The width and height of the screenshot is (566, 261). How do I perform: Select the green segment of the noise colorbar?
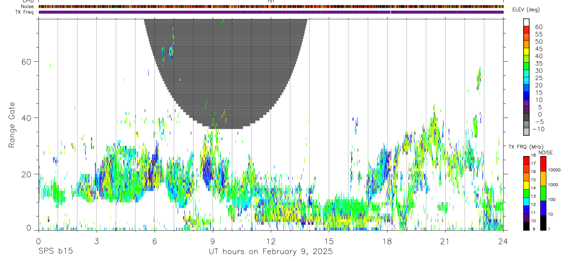pos(543,193)
